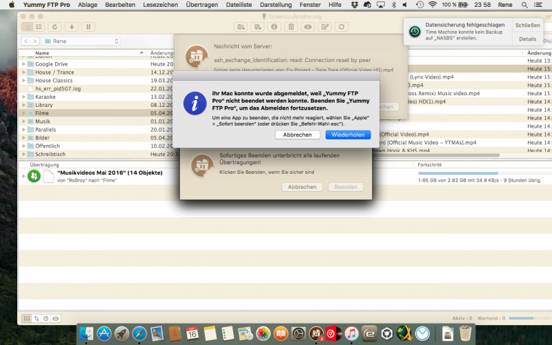Screen dimensions: 552x345
Task: Click the Dropbox menu bar icon
Action: tap(354, 5)
